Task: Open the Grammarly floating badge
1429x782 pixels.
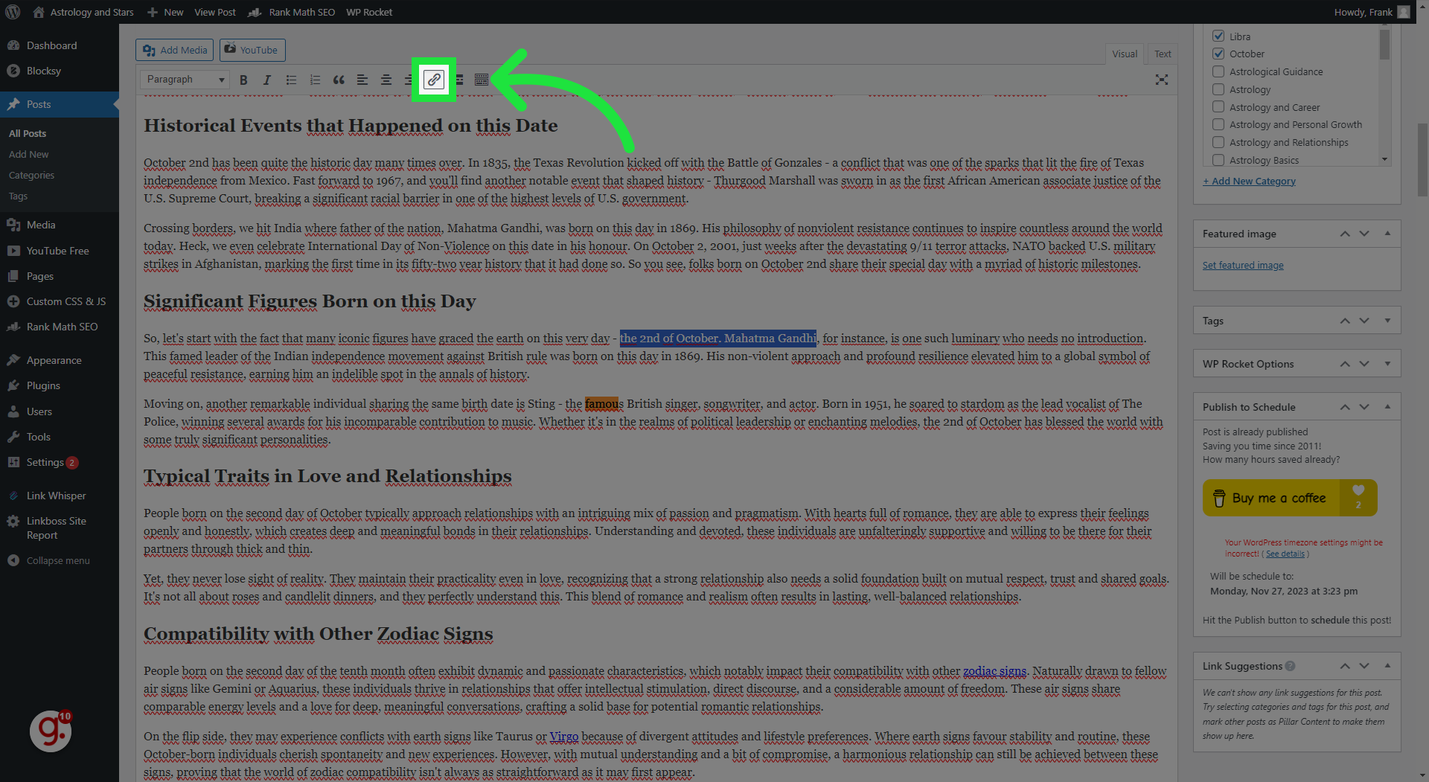Action: (x=51, y=731)
